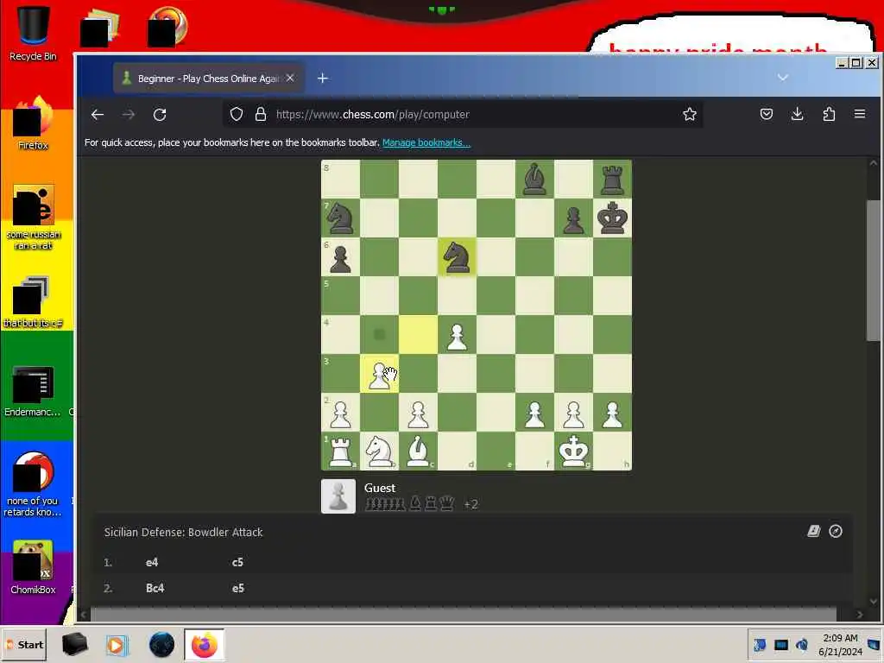Select the white king on g1
The height and width of the screenshot is (663, 884).
coord(573,451)
